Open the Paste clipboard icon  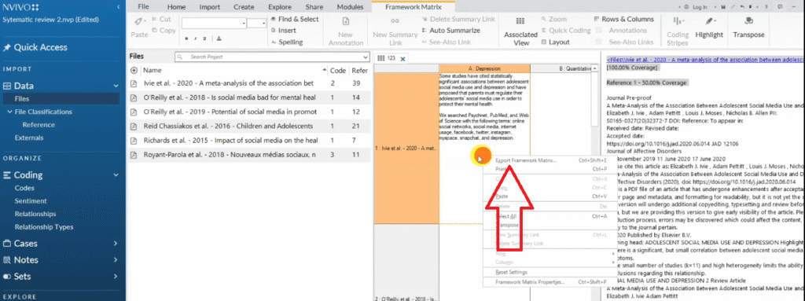tap(139, 21)
